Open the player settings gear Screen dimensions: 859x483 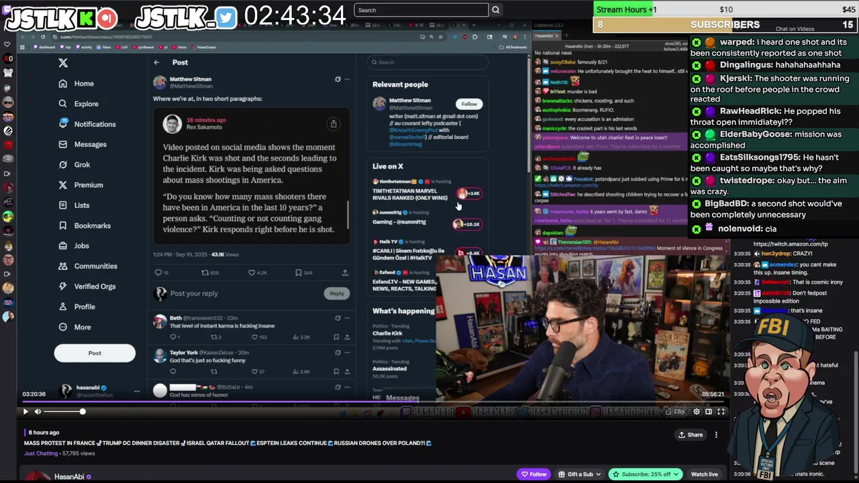(697, 411)
